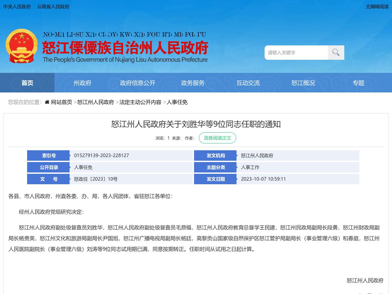Enable 无障碍阅读 accessibility reading mode
This screenshot has height=294, width=392.
tap(377, 7)
